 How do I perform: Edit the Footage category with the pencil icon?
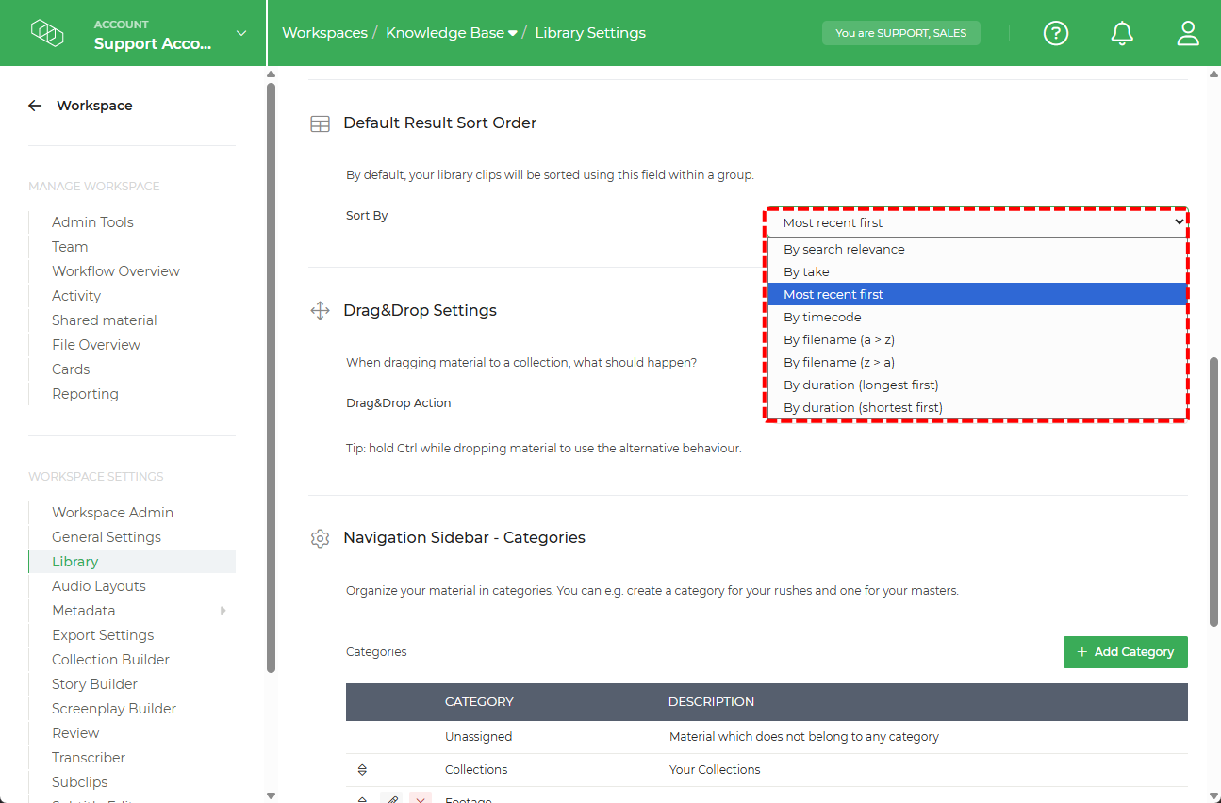(393, 798)
